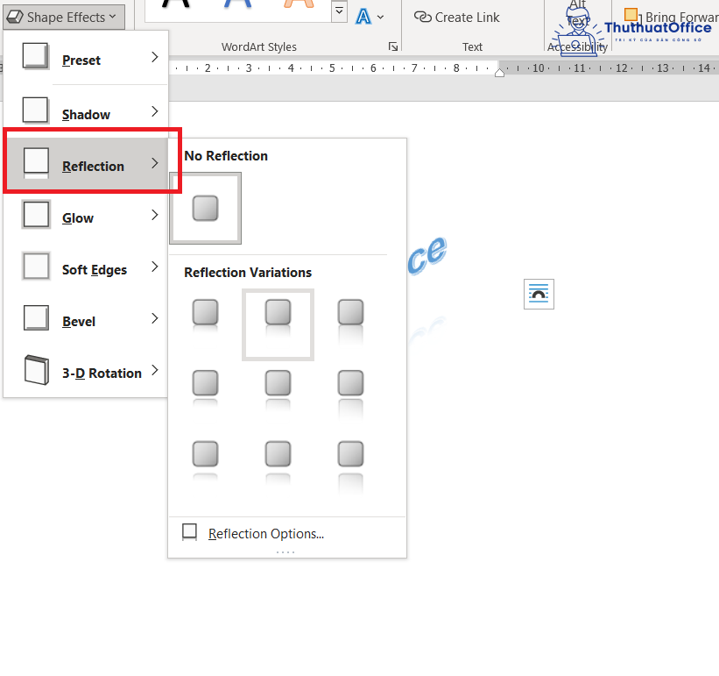Apply third reflection variation in third row

coord(351,466)
